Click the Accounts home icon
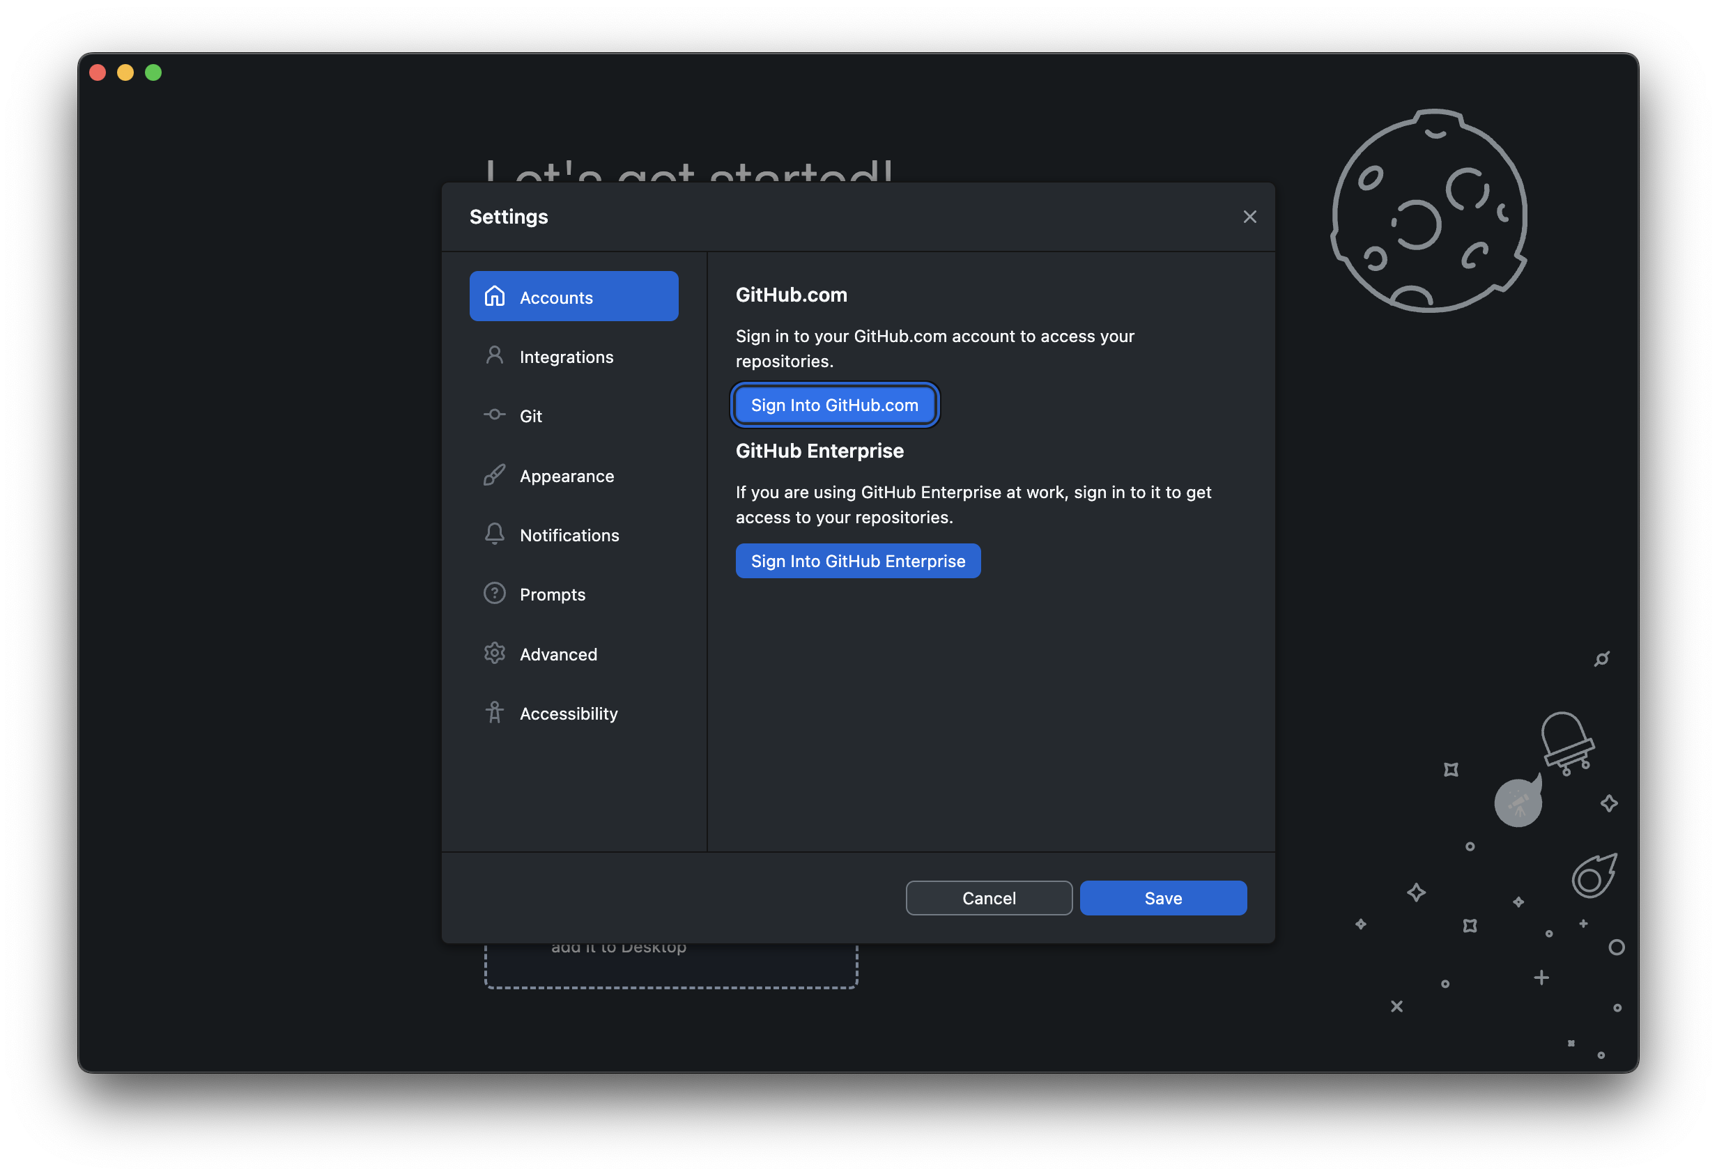This screenshot has height=1176, width=1717. click(494, 296)
